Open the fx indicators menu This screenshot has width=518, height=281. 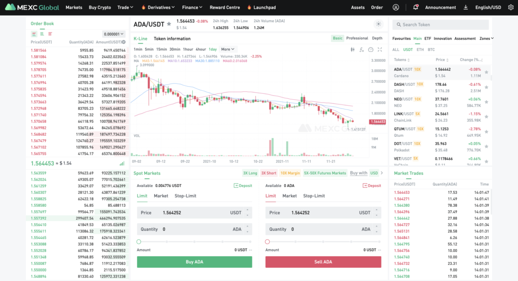click(x=362, y=49)
